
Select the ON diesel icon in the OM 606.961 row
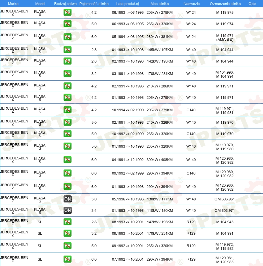coord(67,199)
